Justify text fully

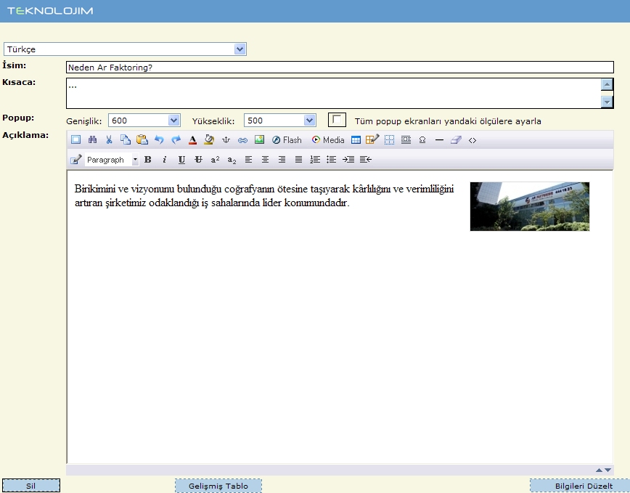(298, 160)
